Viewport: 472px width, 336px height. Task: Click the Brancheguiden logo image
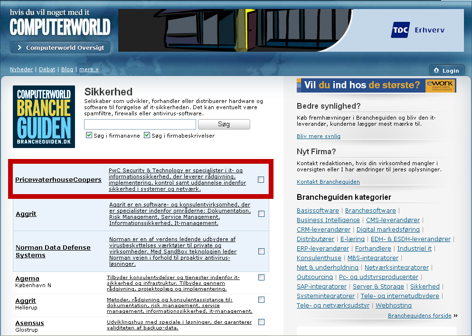pyautogui.click(x=44, y=117)
